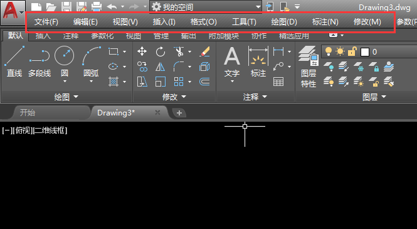Open the 修改(M) menu
This screenshot has width=417, height=229.
tap(367, 22)
